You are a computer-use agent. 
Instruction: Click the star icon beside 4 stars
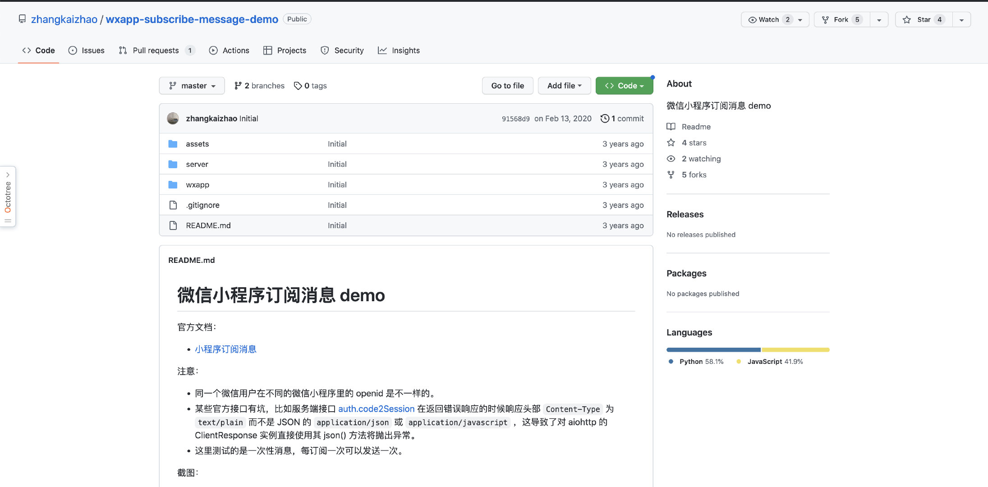point(671,142)
